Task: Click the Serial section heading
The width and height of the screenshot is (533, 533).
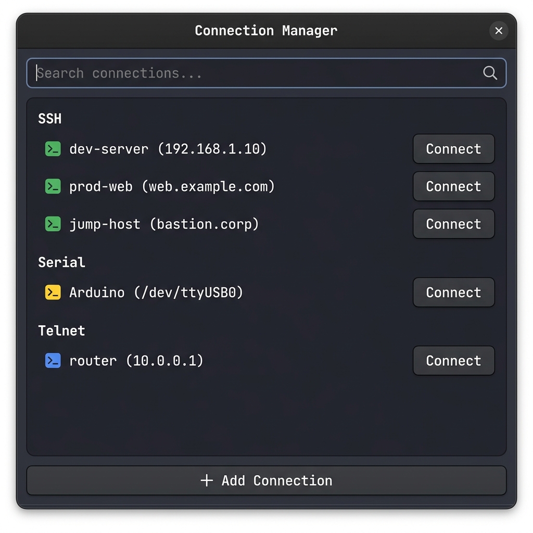Action: click(61, 262)
